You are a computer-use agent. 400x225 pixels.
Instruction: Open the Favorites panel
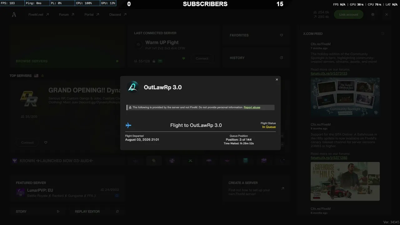click(256, 35)
